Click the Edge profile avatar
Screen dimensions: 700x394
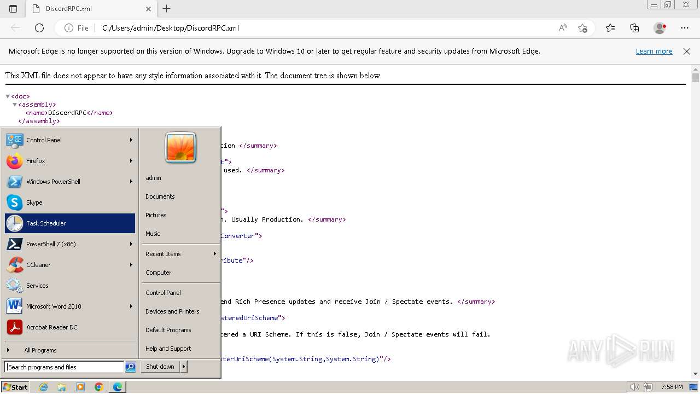(x=660, y=28)
